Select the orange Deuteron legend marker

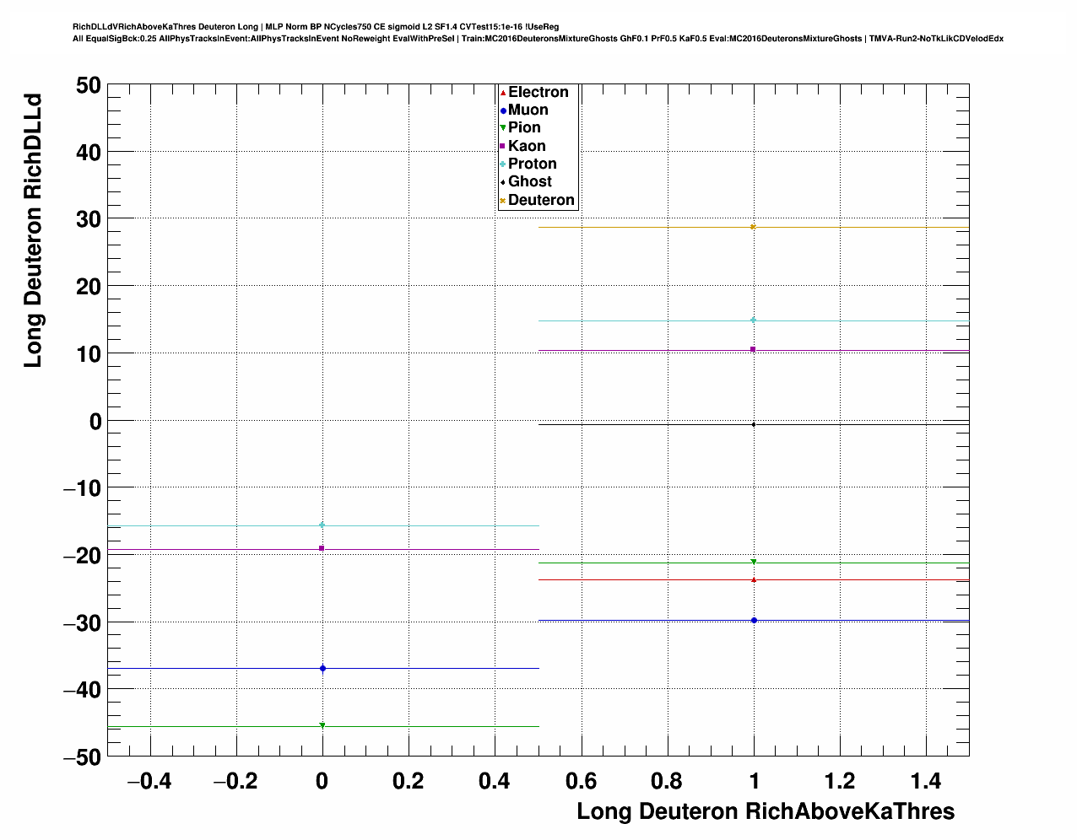coord(503,201)
